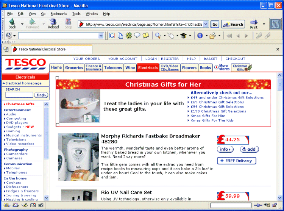Image resolution: width=284 pixels, height=211 pixels.
Task: Add Morphy Richards Breadmaker to basket
Action: (250, 149)
